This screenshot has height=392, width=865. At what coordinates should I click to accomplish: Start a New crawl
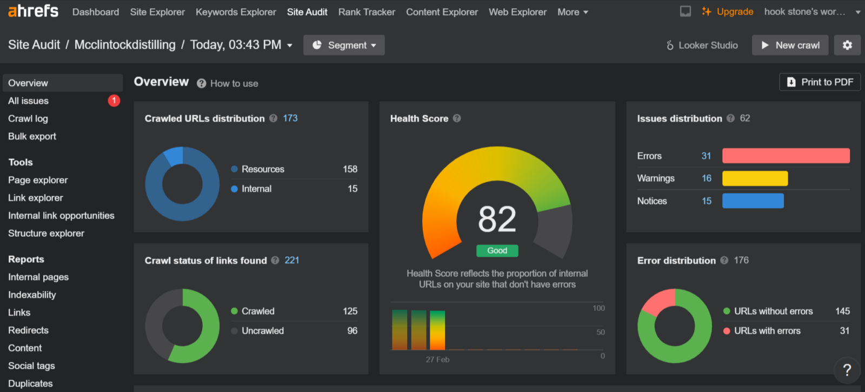click(790, 45)
